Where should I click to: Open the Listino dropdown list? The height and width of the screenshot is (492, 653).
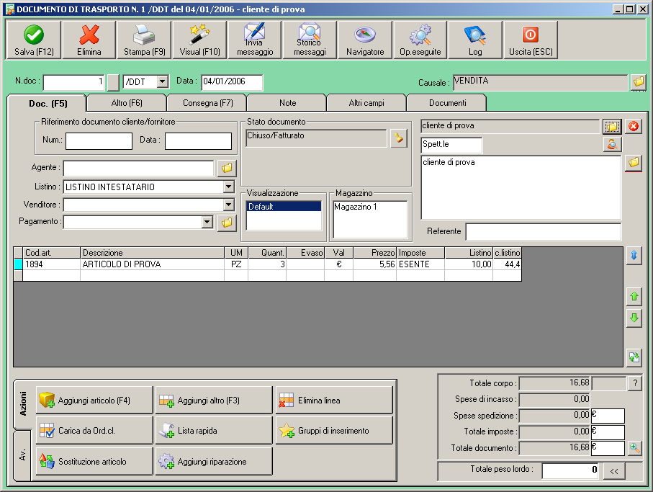coord(229,187)
